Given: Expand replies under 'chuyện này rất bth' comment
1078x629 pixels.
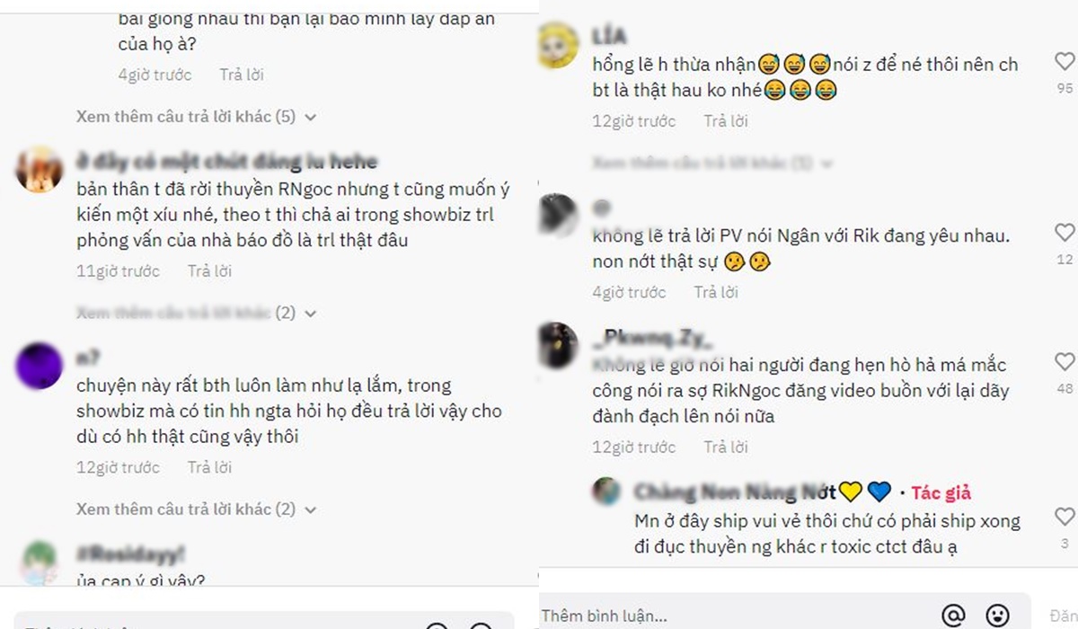Looking at the screenshot, I should coord(197,509).
